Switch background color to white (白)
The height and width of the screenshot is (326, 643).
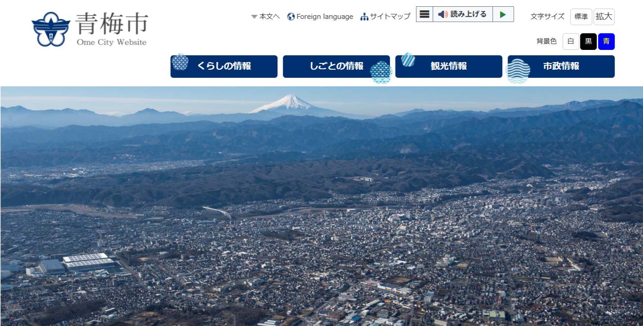571,41
